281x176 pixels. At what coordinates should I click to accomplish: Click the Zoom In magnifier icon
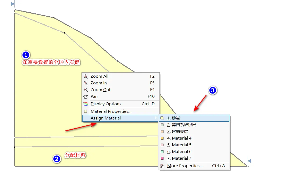pos(86,83)
